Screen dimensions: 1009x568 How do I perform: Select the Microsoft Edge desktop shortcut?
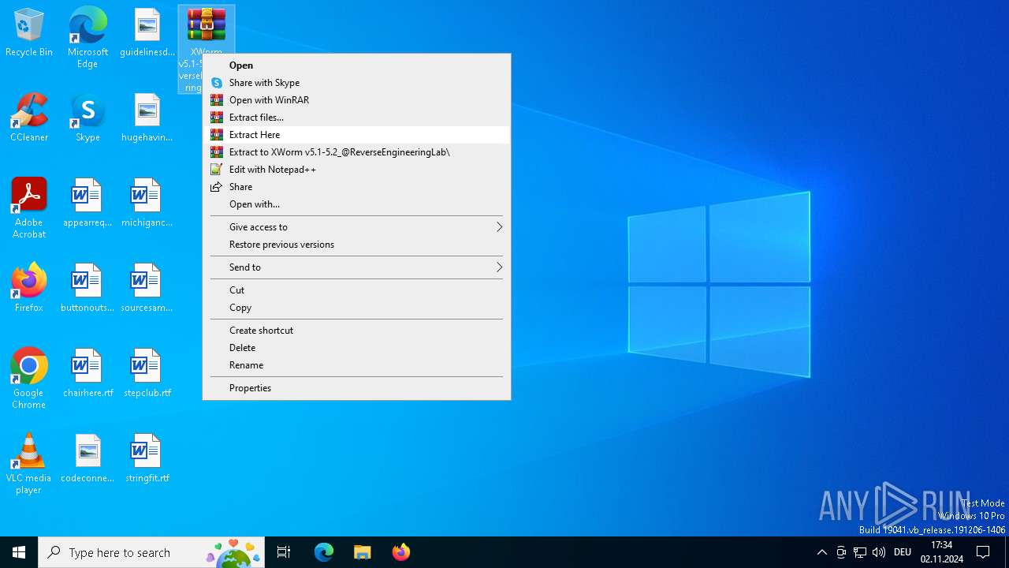click(87, 37)
